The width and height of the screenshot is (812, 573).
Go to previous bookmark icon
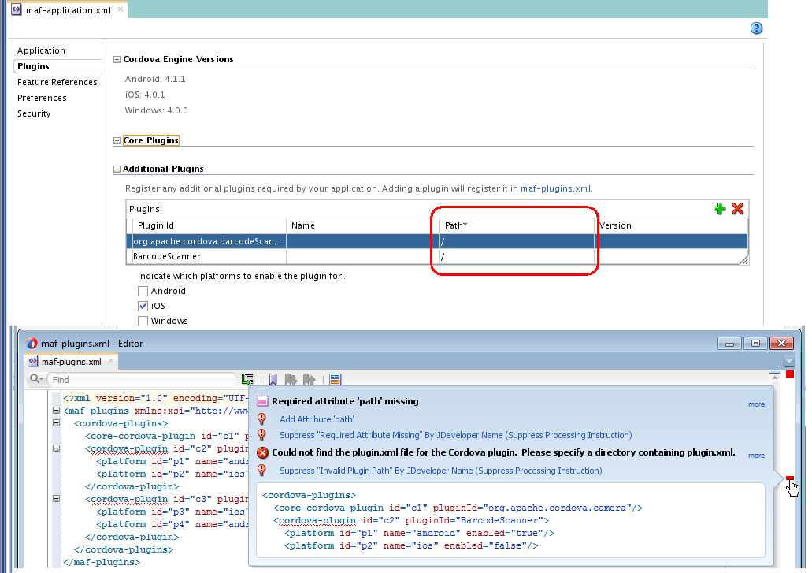click(x=310, y=380)
